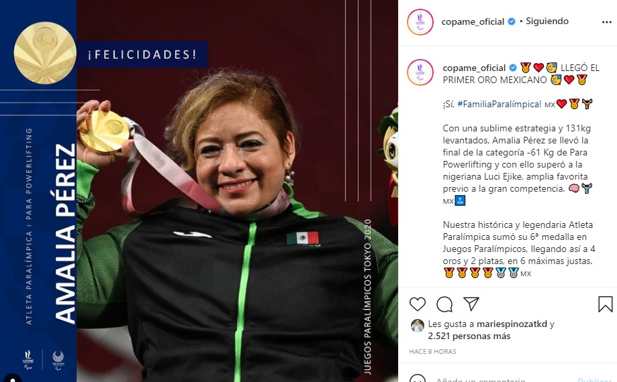The image size is (617, 382).
Task: Open copame_oficial avatar in the post header
Action: click(420, 22)
